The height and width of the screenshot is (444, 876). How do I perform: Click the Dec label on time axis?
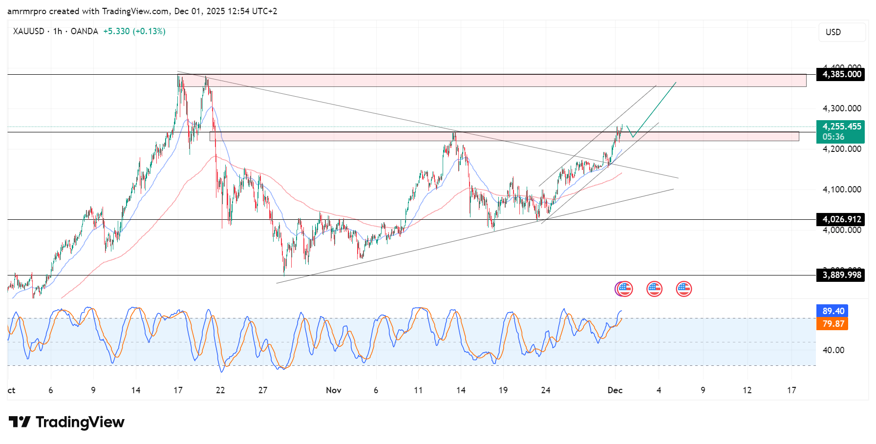tap(615, 390)
